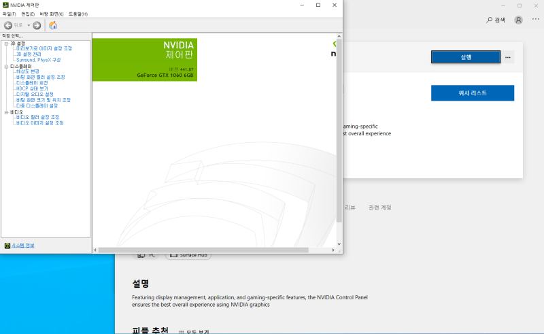Screen dimensions: 544x334
Task: Click the 설명 heading in Store page
Action: (141, 284)
